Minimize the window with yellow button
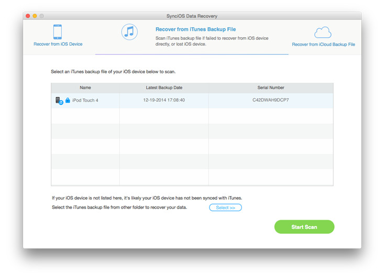The image size is (386, 273). (35, 16)
